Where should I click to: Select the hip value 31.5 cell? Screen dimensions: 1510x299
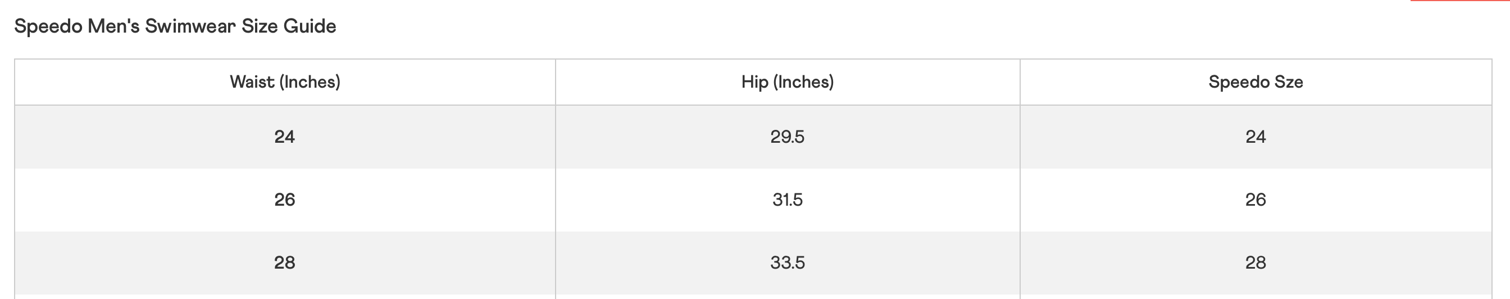(x=787, y=200)
